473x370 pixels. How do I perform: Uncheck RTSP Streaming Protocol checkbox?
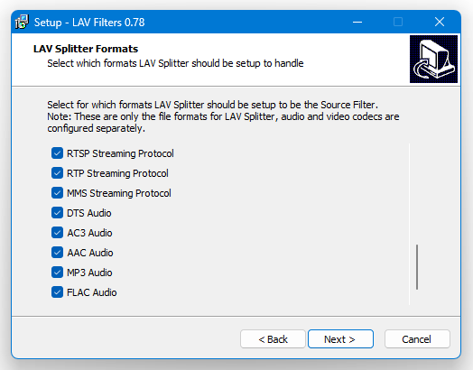coord(57,153)
